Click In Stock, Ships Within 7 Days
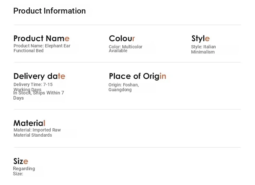255x185 pixels. pyautogui.click(x=38, y=95)
